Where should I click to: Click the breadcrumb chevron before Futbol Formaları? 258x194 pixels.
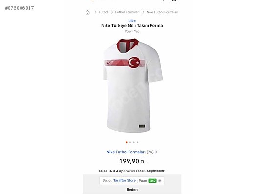click(x=112, y=12)
